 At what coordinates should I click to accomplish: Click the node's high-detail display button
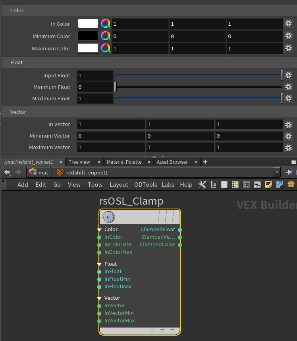click(152, 331)
